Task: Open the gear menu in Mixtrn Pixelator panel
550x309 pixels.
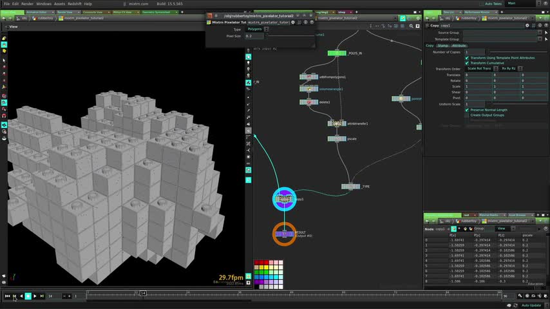Action: (x=293, y=22)
